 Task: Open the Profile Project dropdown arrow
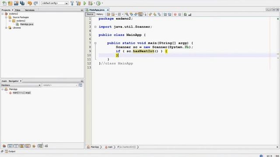(x=102, y=3)
